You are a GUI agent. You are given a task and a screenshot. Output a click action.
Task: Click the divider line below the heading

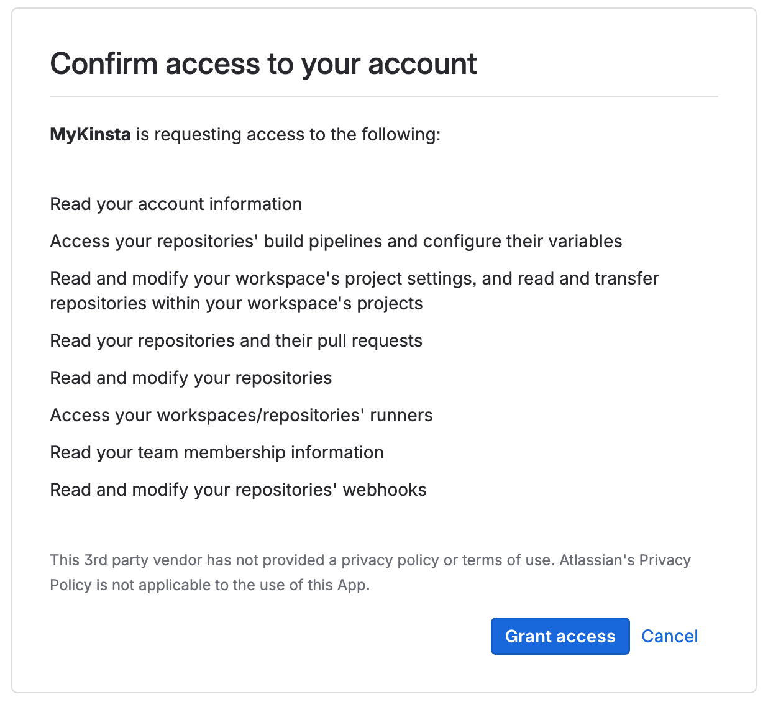pos(383,96)
